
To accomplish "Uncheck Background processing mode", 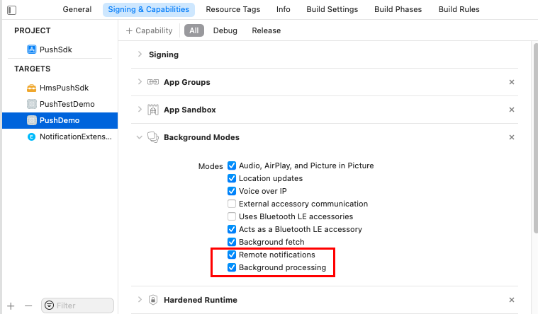I will click(232, 267).
